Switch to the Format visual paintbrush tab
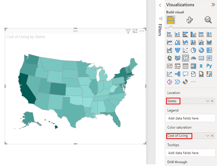The image size is (217, 166). (x=189, y=20)
